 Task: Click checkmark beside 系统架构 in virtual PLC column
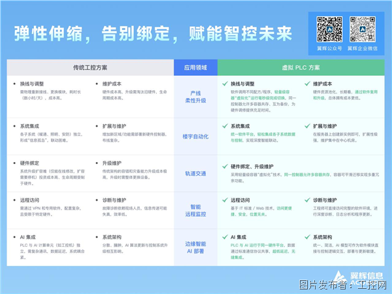307,237
